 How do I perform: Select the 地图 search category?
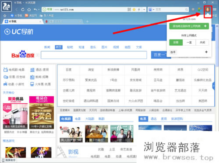pos(127,47)
